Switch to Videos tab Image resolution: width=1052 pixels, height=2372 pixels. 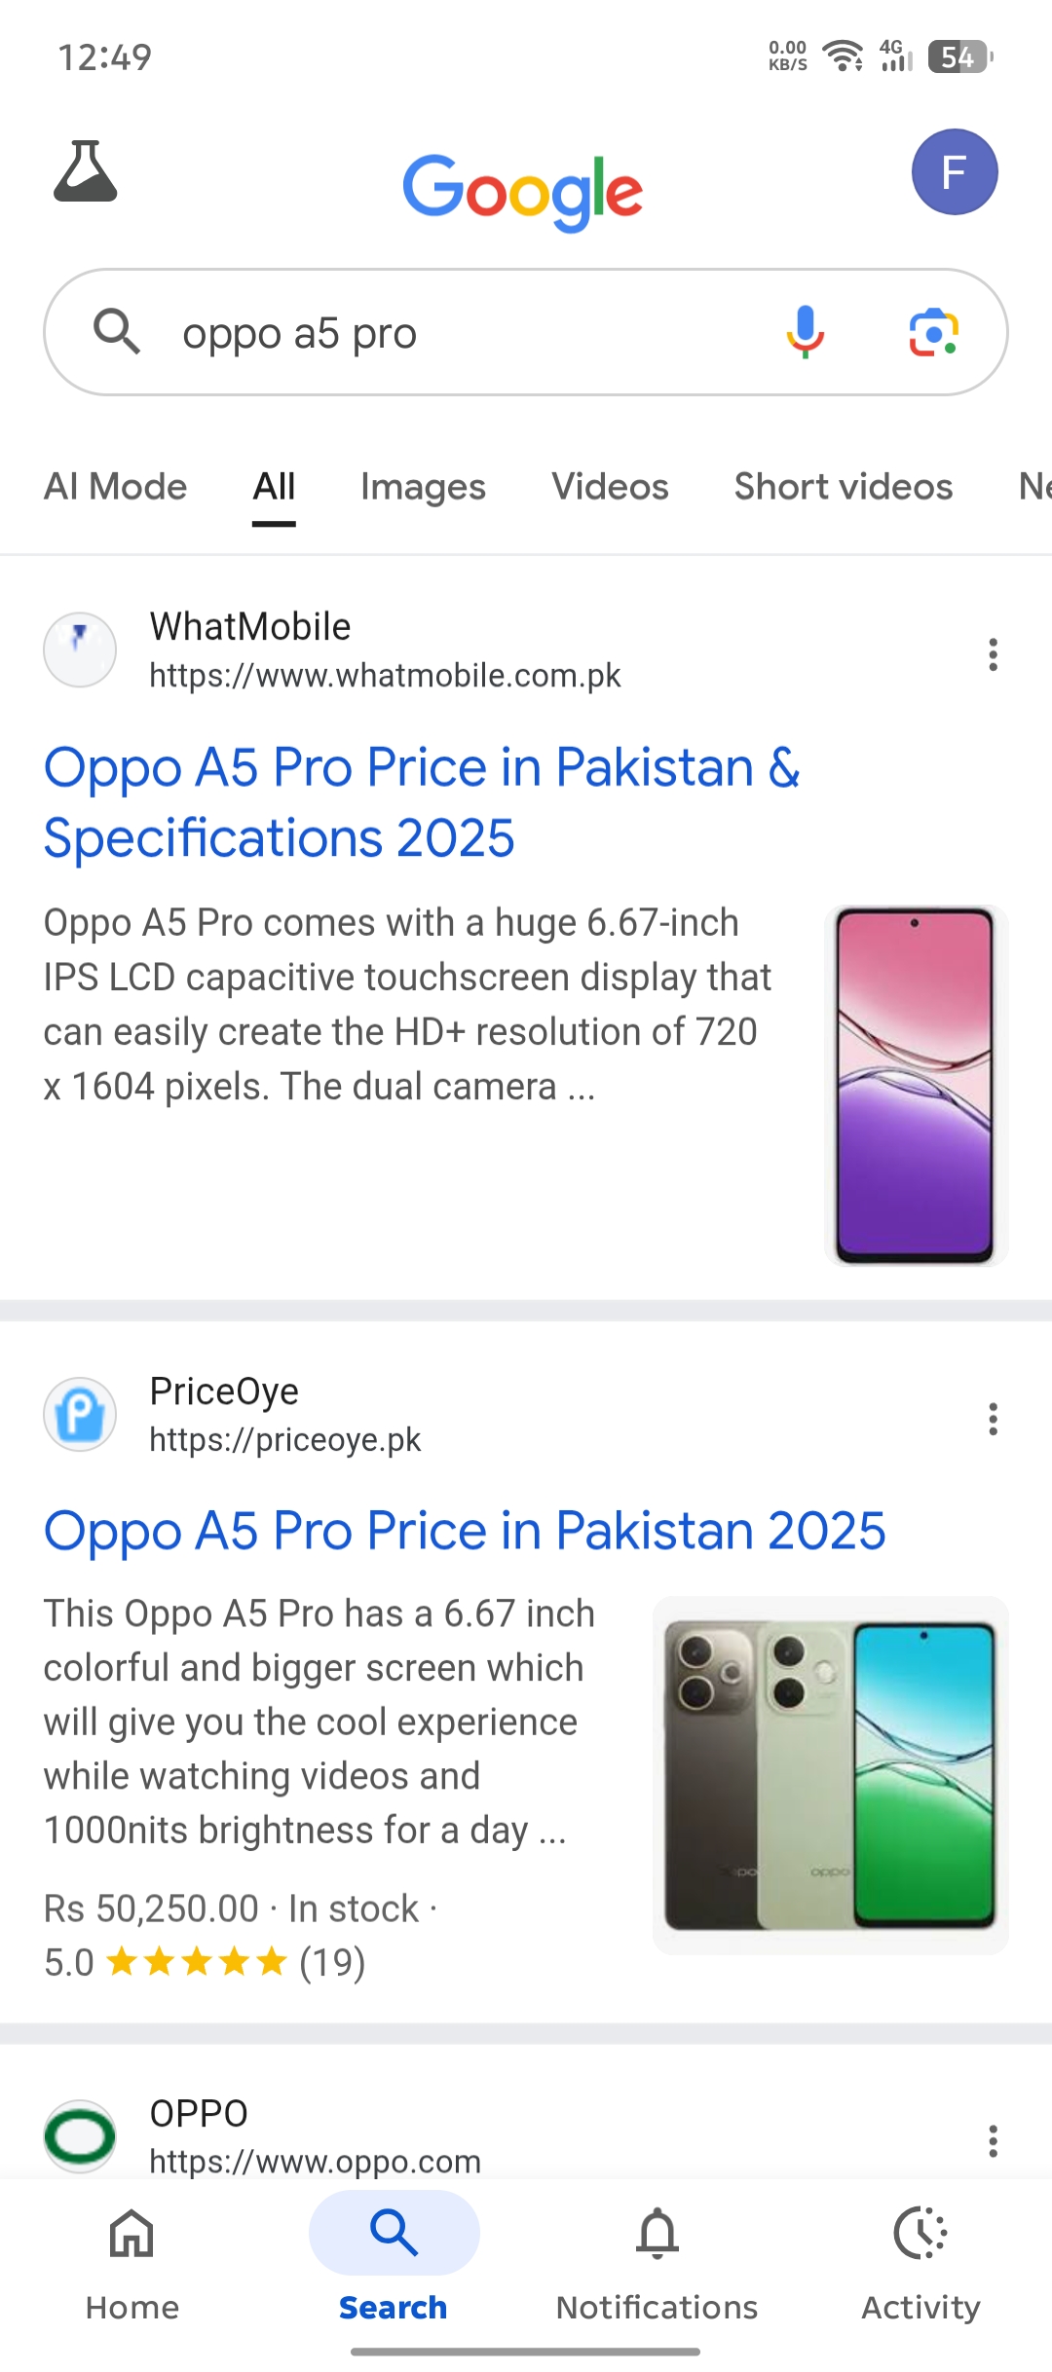pos(610,487)
